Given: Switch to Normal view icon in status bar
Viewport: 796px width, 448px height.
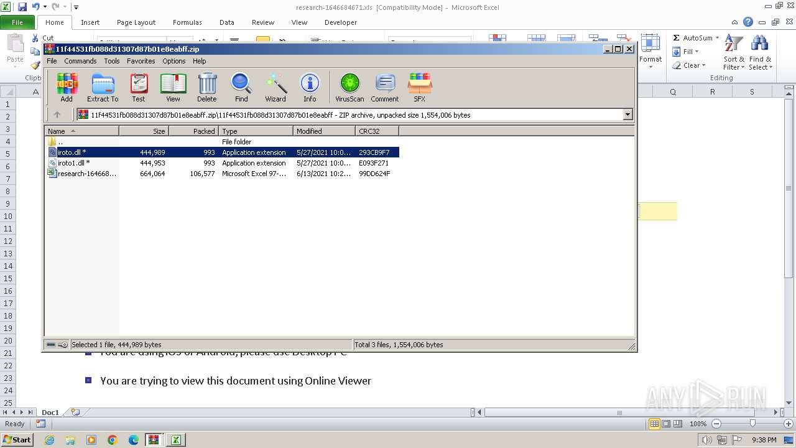Looking at the screenshot, I should pyautogui.click(x=654, y=424).
